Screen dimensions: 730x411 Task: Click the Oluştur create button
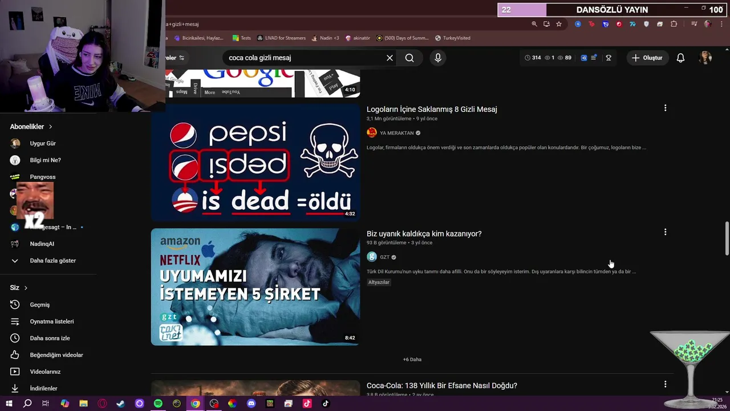[648, 58]
